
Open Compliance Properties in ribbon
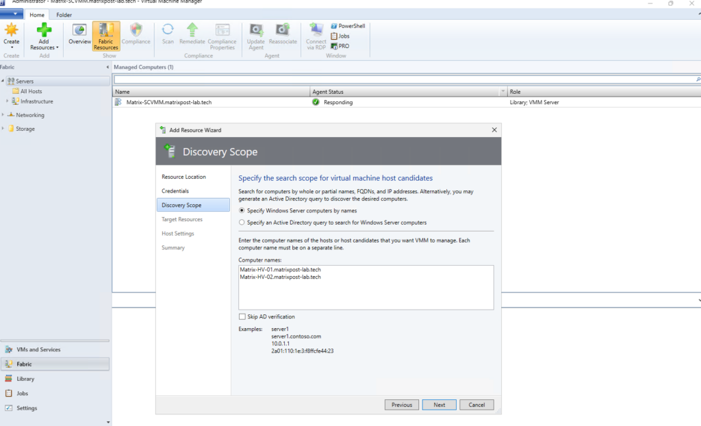(222, 36)
